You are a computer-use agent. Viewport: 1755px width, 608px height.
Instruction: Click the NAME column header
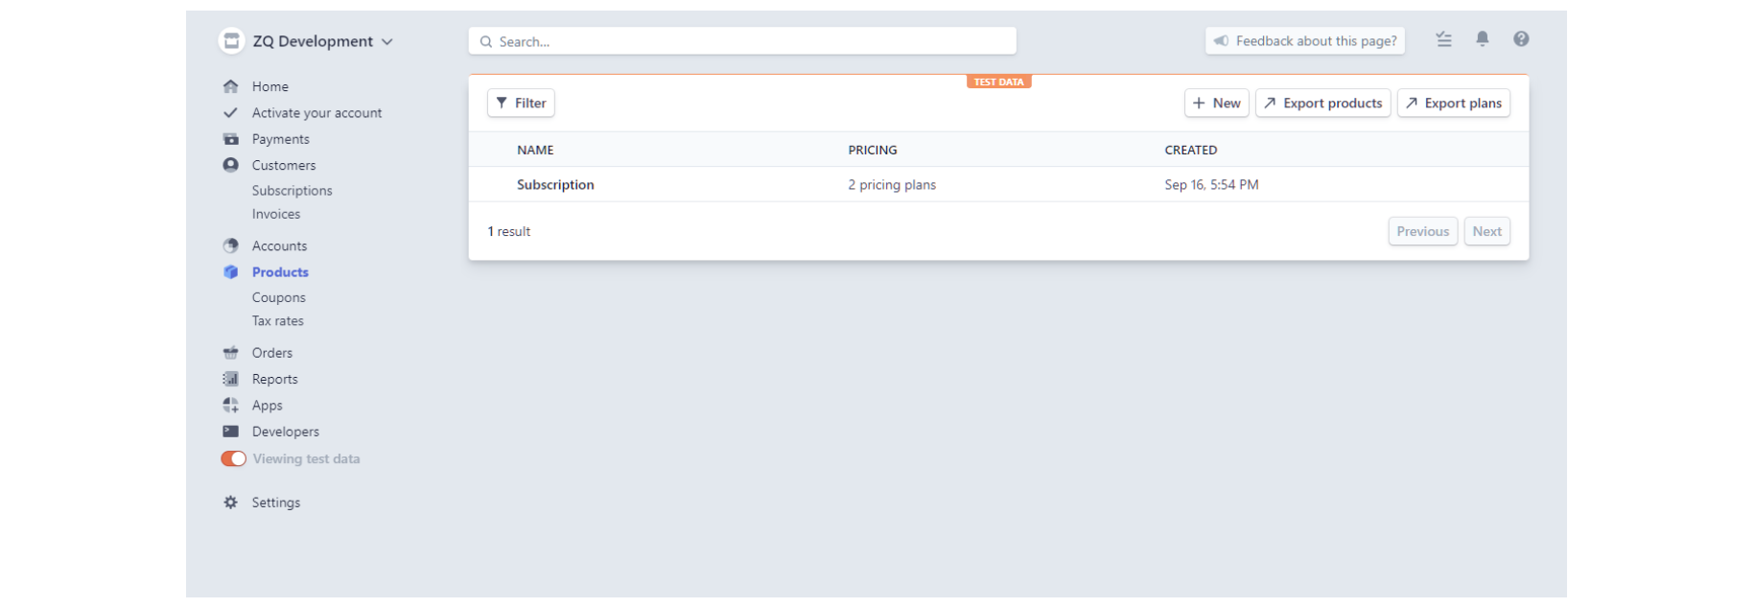tap(535, 151)
